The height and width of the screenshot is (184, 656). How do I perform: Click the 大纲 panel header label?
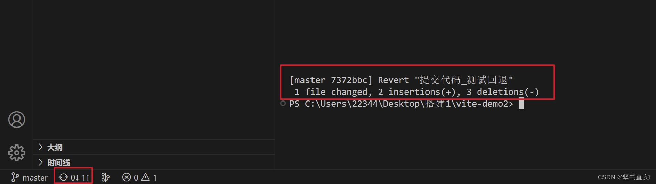point(55,148)
